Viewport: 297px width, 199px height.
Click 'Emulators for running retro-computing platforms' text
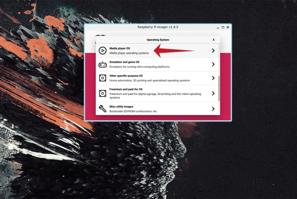(x=139, y=67)
